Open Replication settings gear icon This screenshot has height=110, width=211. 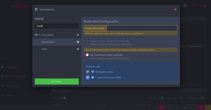click(x=78, y=42)
